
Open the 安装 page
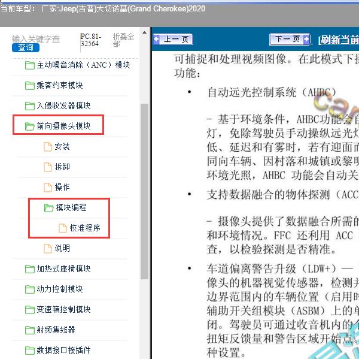click(x=62, y=147)
